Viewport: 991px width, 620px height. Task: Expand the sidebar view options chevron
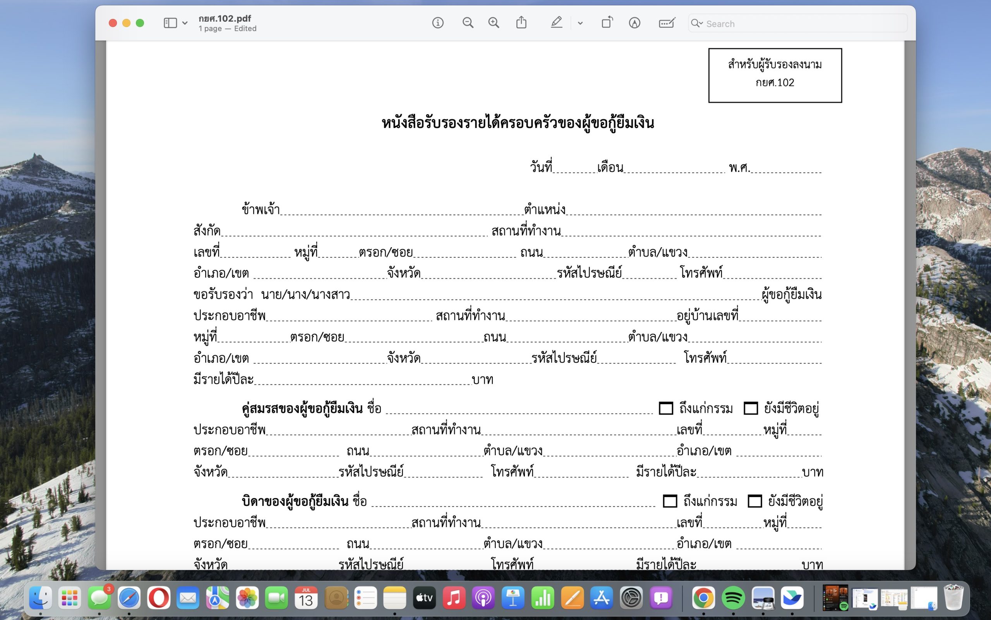pyautogui.click(x=185, y=23)
